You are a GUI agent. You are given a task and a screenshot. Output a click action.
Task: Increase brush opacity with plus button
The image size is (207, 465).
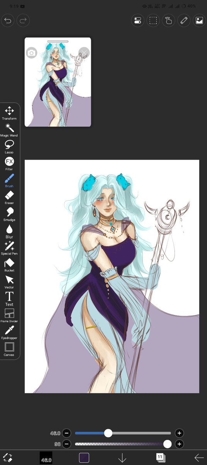click(x=179, y=444)
